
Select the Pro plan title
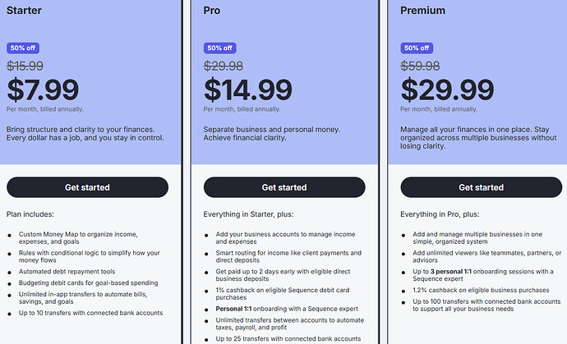pos(211,11)
